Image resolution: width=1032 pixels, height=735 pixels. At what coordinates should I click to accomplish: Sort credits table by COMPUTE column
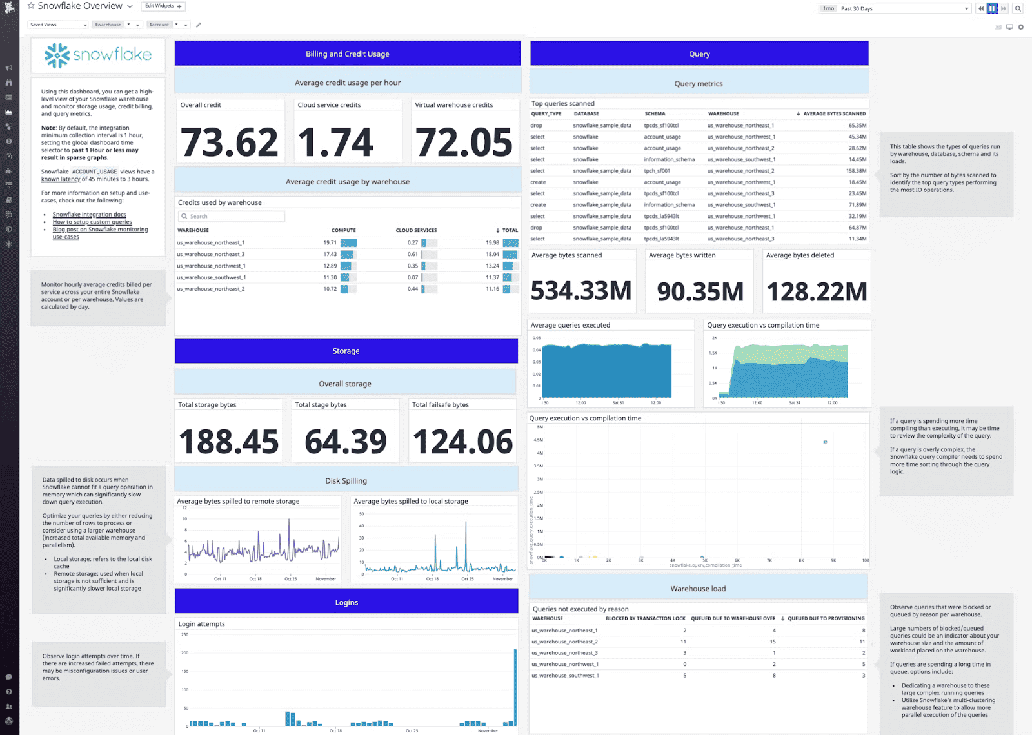pos(344,230)
